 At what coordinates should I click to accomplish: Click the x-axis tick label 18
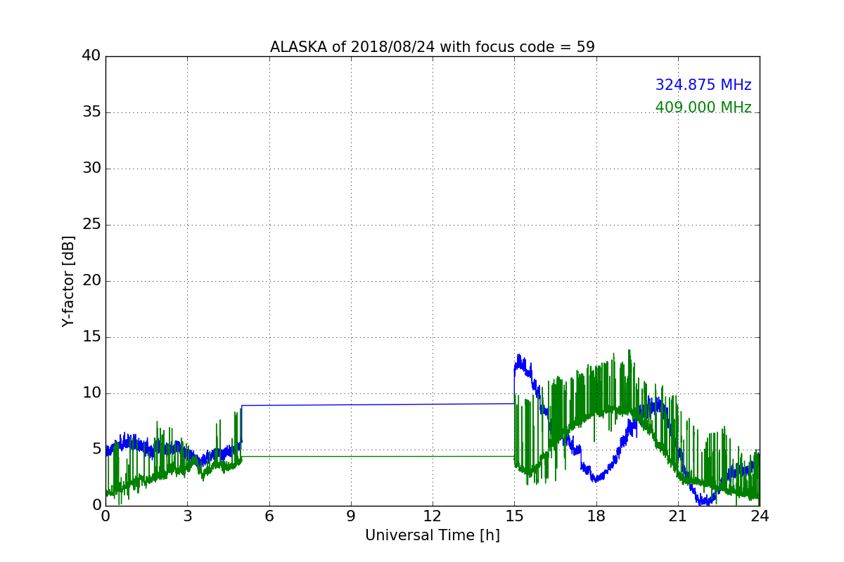pos(596,516)
